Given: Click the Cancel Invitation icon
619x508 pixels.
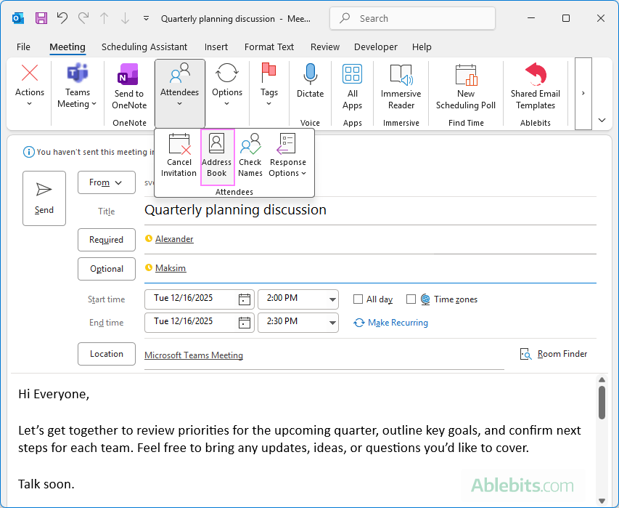Looking at the screenshot, I should tap(179, 156).
